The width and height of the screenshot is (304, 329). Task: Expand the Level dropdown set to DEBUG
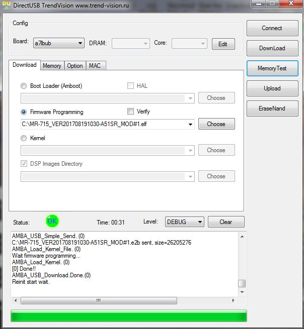[x=184, y=222]
